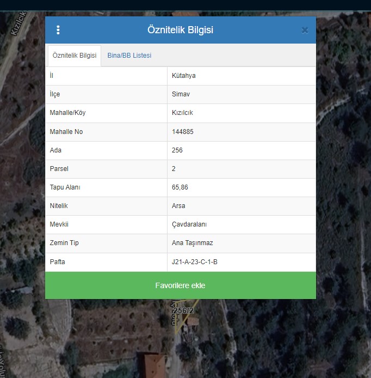Select the Kızılcık value in Mahalle/Köy row
Image resolution: width=371 pixels, height=378 pixels.
(182, 113)
